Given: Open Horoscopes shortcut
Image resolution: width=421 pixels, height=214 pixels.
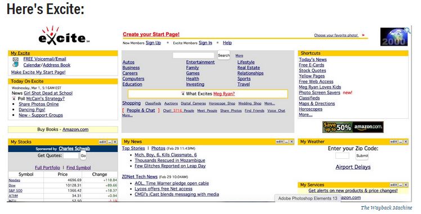Looking at the screenshot, I should [311, 109].
